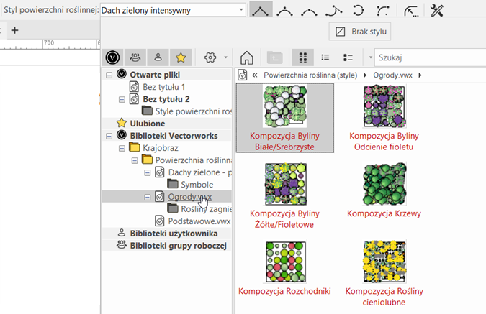The height and width of the screenshot is (314, 486).
Task: Collapse the Krajobraz folder node
Action: click(121, 147)
